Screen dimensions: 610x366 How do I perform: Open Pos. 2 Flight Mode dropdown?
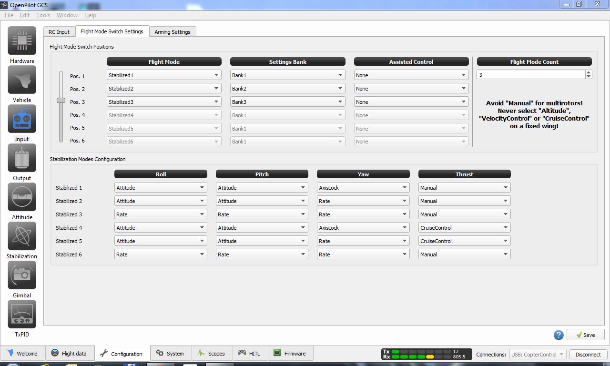tap(164, 89)
